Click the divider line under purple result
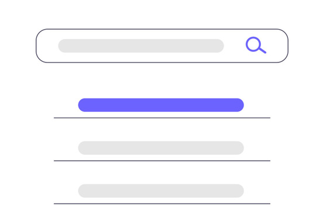This screenshot has height=210, width=316. (x=162, y=118)
